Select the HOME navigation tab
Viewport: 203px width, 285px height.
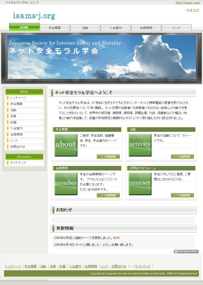[x=24, y=27]
